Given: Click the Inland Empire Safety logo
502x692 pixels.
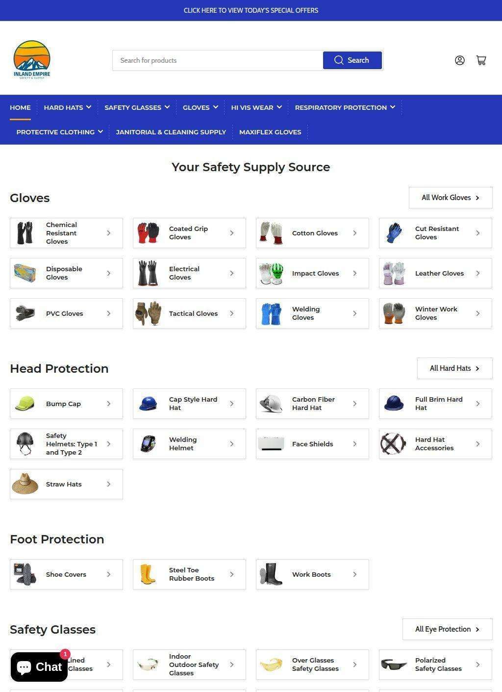Looking at the screenshot, I should [32, 60].
